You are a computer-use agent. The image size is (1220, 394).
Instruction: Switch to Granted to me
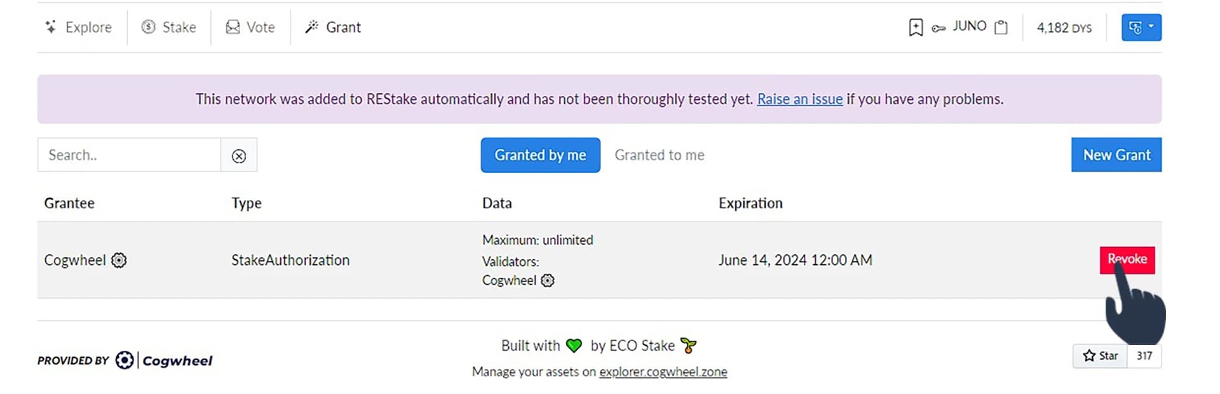660,155
